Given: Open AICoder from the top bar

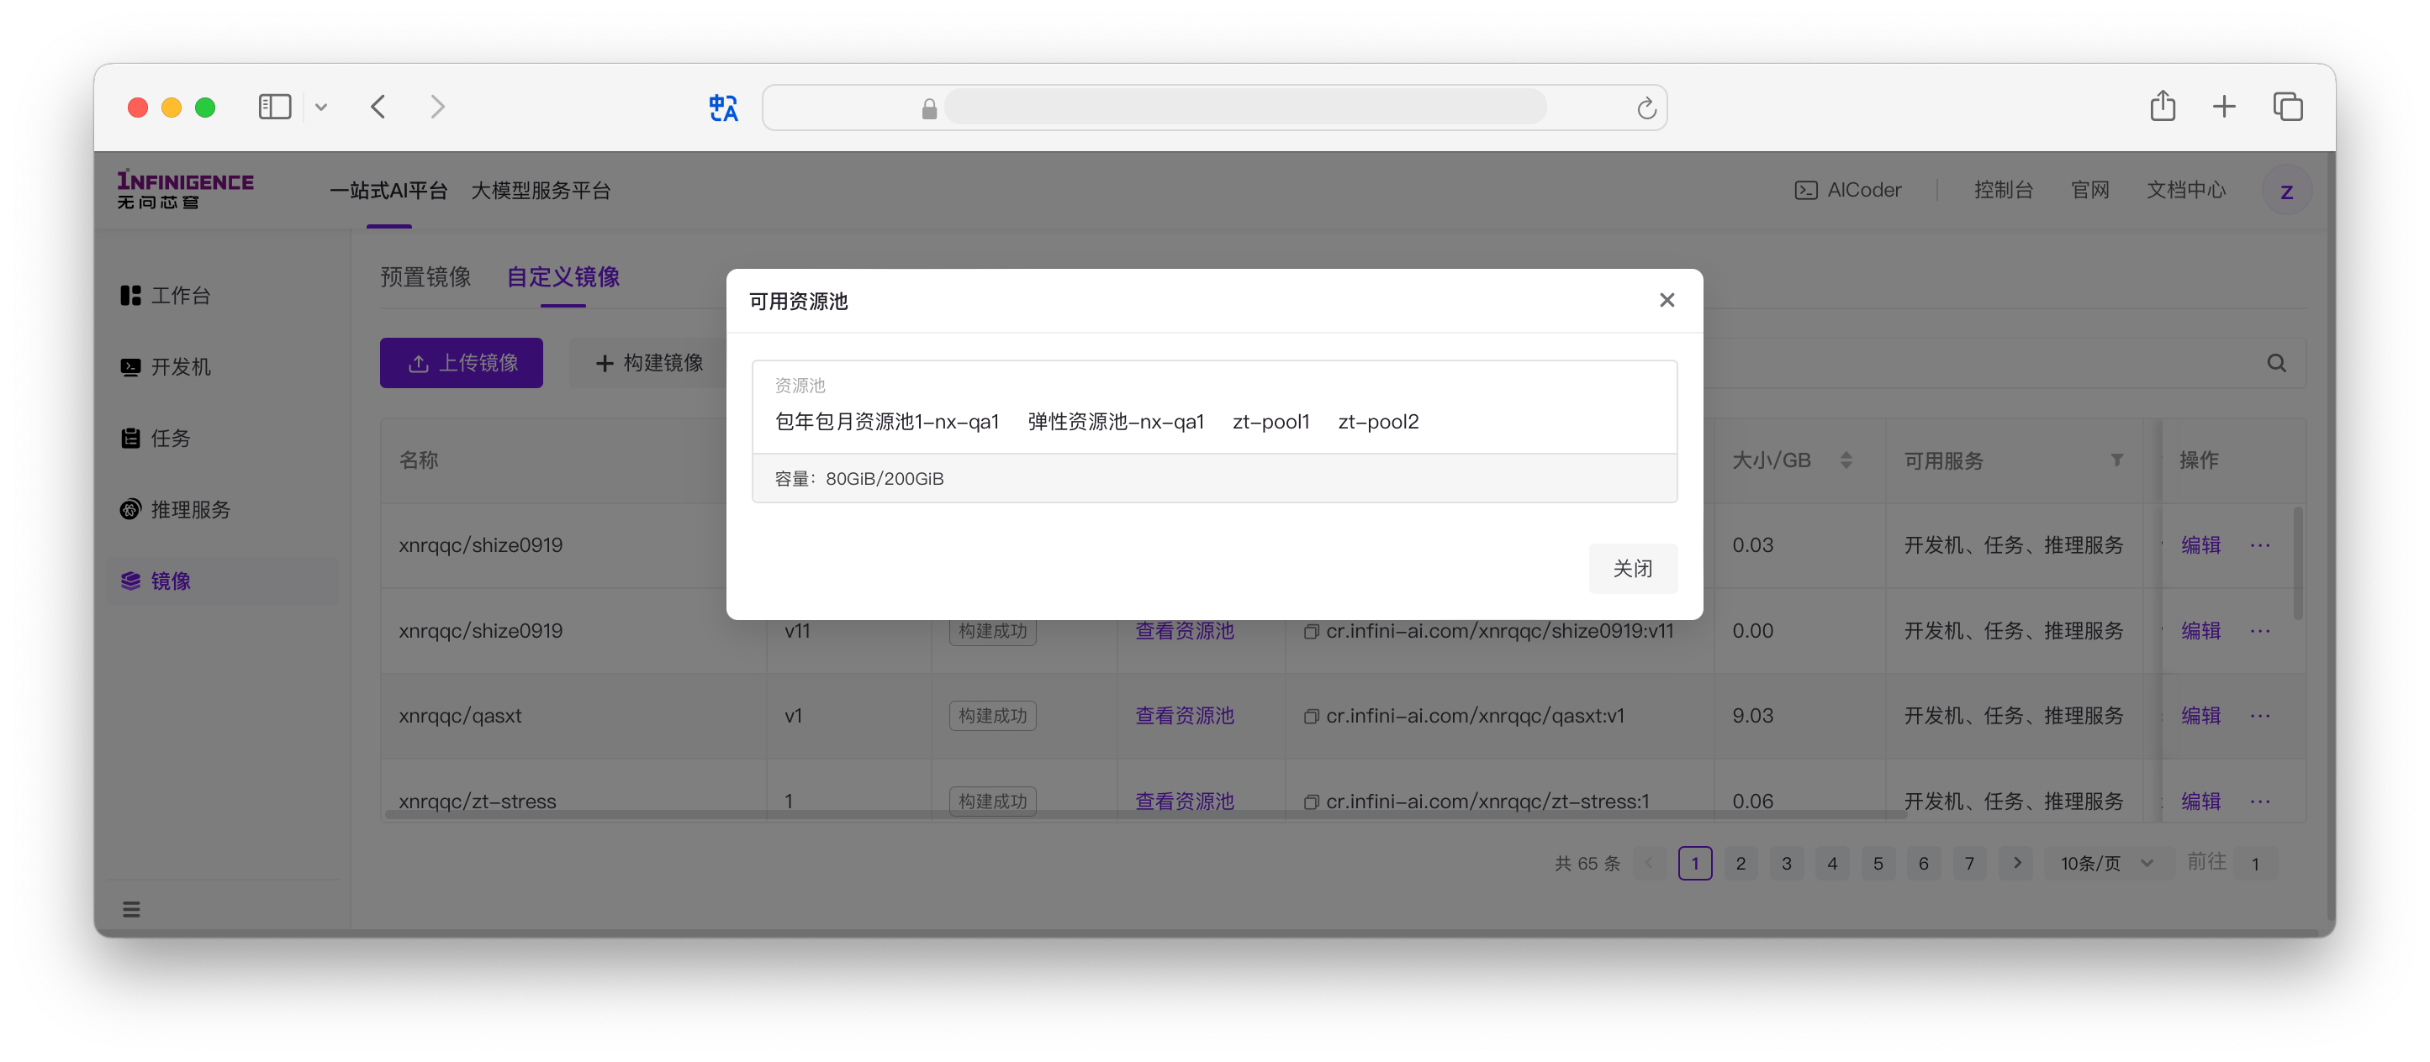Looking at the screenshot, I should click(x=1847, y=189).
